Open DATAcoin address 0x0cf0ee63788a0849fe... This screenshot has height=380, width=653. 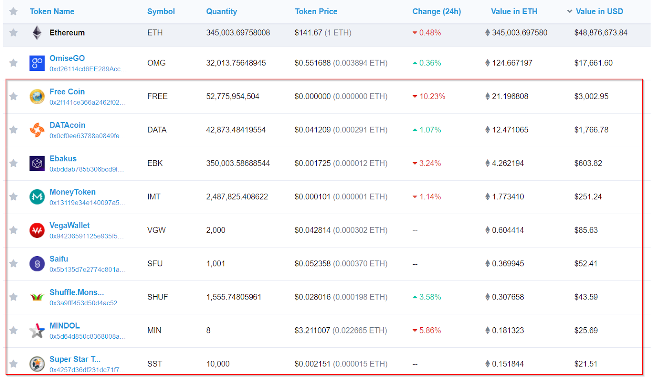pyautogui.click(x=88, y=136)
